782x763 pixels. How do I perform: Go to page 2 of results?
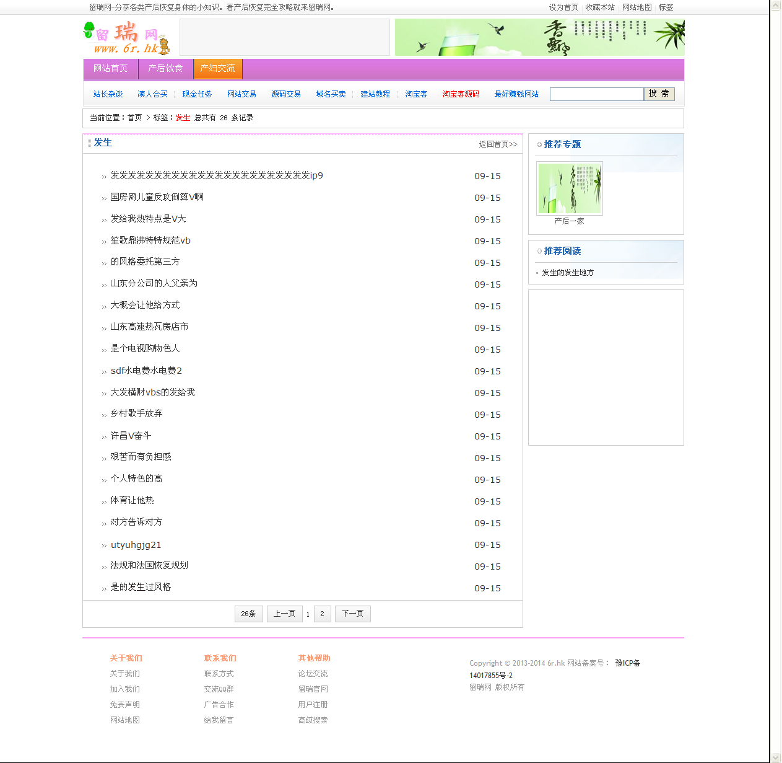(322, 614)
